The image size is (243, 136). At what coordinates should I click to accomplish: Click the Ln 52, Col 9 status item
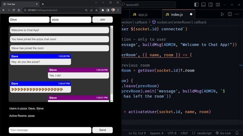tap(137, 133)
